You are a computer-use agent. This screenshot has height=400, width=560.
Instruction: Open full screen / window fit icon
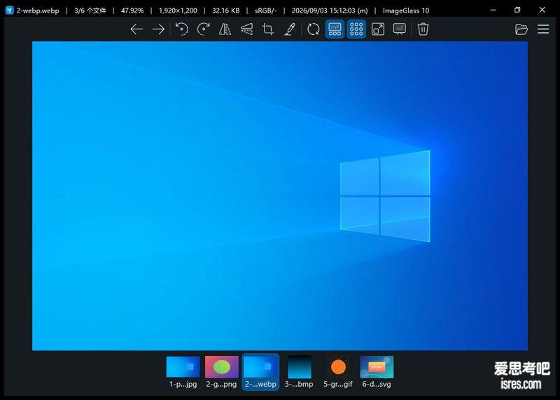tap(378, 29)
